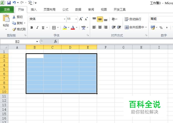
Task: Click the fx insert function icon
Action: coord(55,41)
